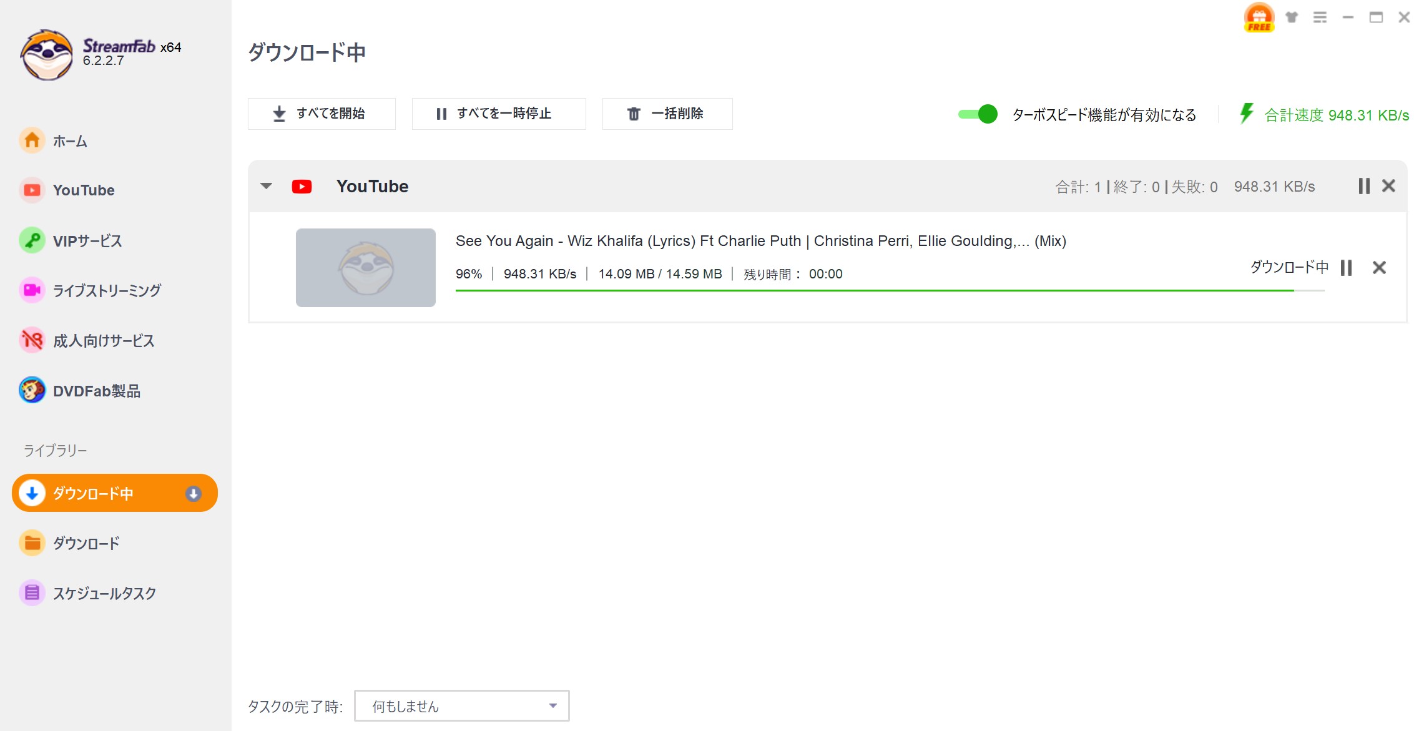Click the ダウンロード folder icon

point(32,543)
